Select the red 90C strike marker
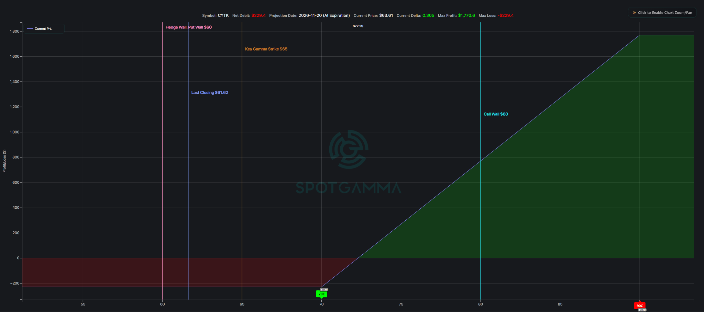Viewport: 704px width, 312px height. [640, 305]
